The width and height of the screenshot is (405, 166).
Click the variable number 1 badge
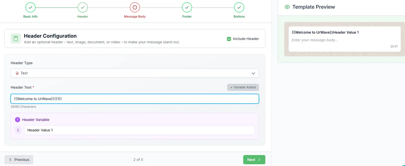click(18, 130)
